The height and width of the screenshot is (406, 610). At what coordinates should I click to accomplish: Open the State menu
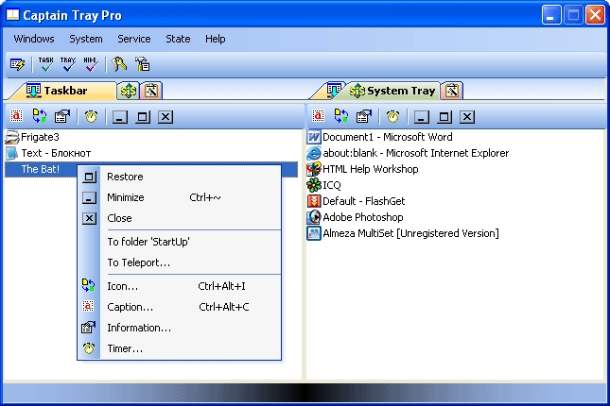pyautogui.click(x=178, y=39)
